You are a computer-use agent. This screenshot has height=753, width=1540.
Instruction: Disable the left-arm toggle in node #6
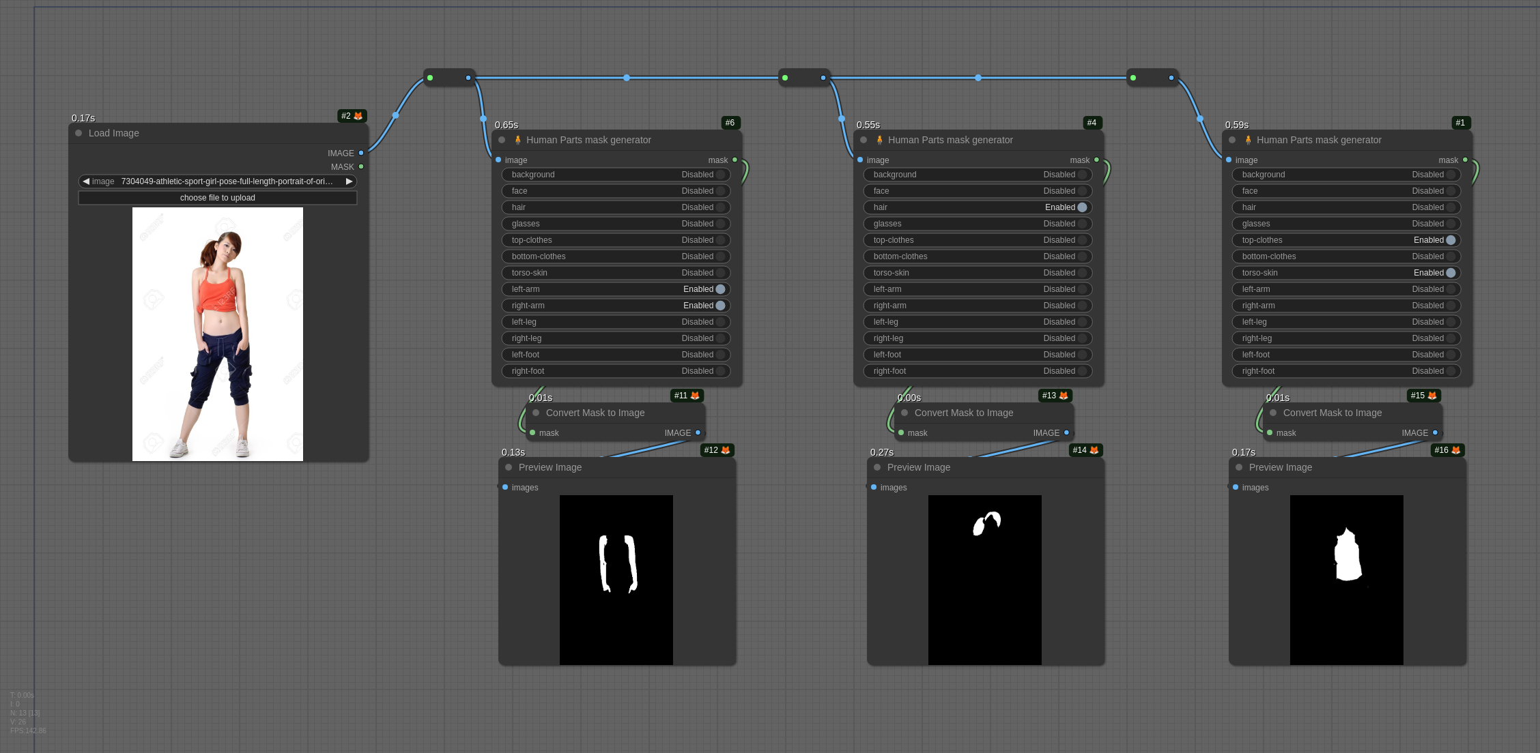point(720,289)
